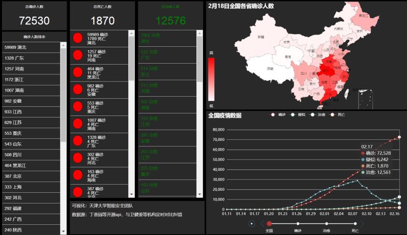The image size is (407, 235).
Task: Click the red circle in the 重庆 5 死亡 row
Action: click(x=78, y=106)
